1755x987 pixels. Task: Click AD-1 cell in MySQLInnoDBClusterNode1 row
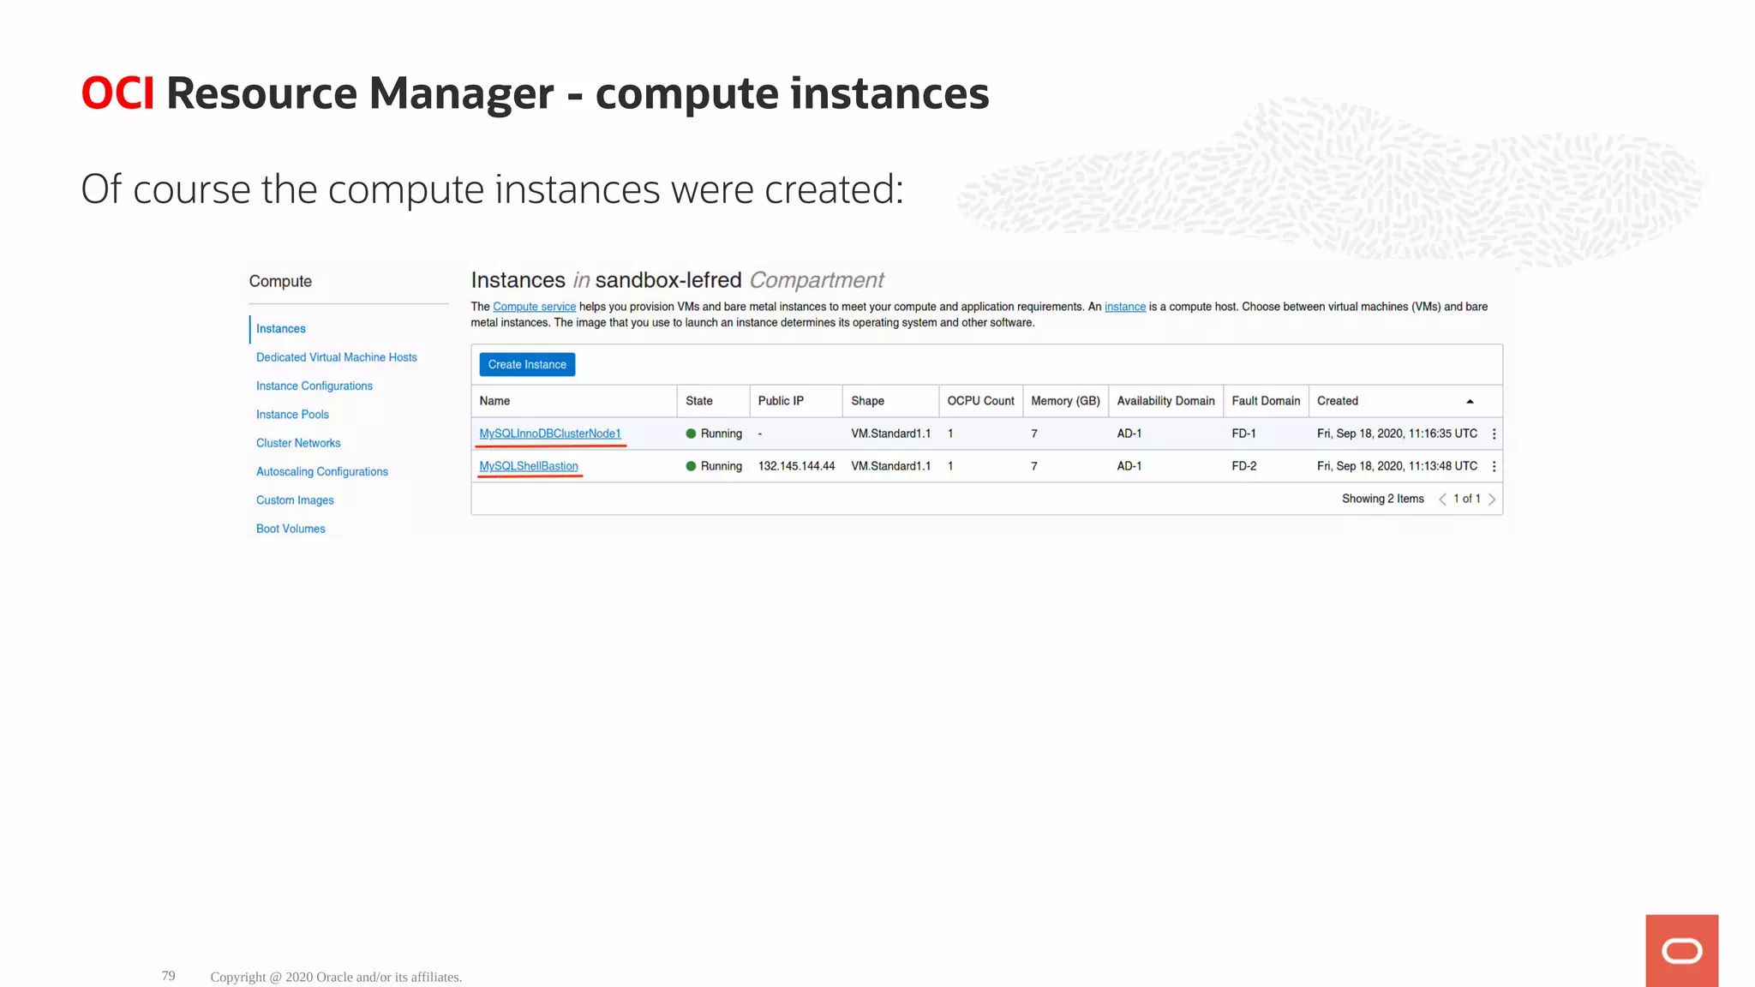pyautogui.click(x=1129, y=434)
